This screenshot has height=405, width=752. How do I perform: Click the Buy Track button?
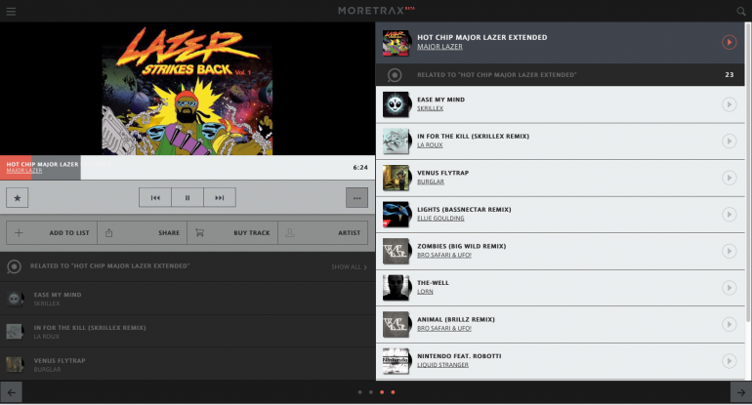pos(232,233)
